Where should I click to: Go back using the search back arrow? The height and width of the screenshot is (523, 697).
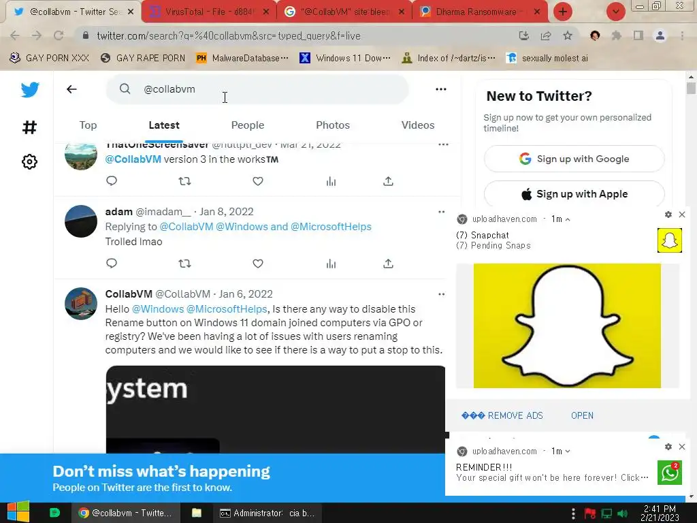[71, 89]
